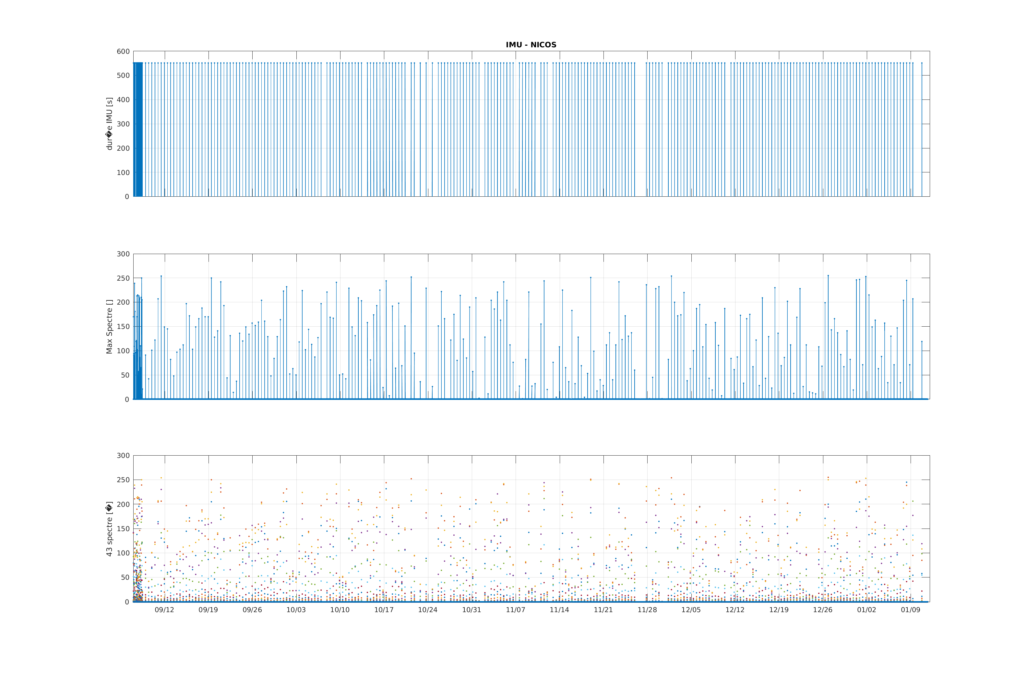
Task: Click the 12/26 date tick label
Action: (x=822, y=610)
